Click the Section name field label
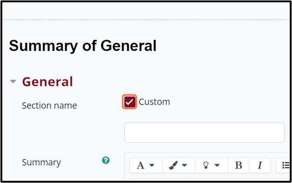This screenshot has width=292, height=183. pos(49,106)
